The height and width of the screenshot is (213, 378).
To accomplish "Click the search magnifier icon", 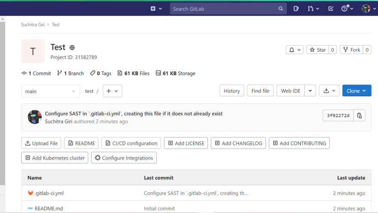I will [280, 9].
